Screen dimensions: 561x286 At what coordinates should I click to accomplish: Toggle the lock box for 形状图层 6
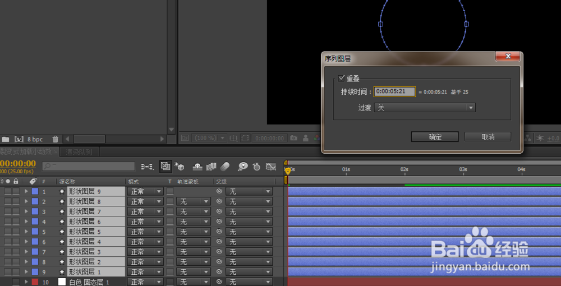[16, 222]
